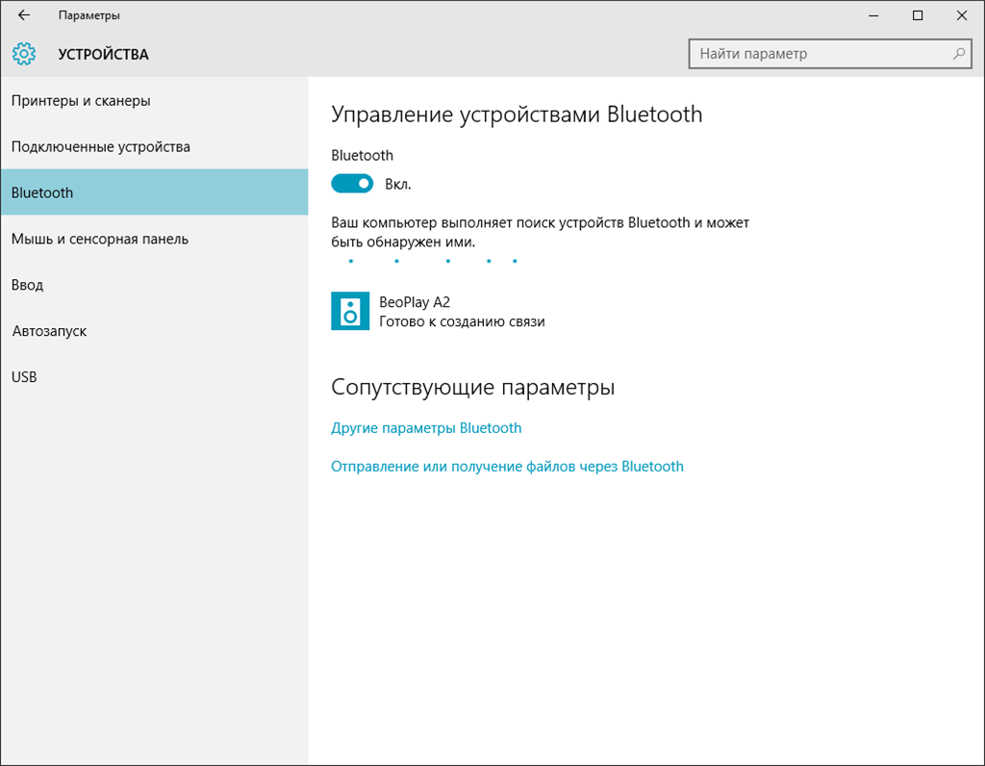Open Connected devices section

coord(155,146)
